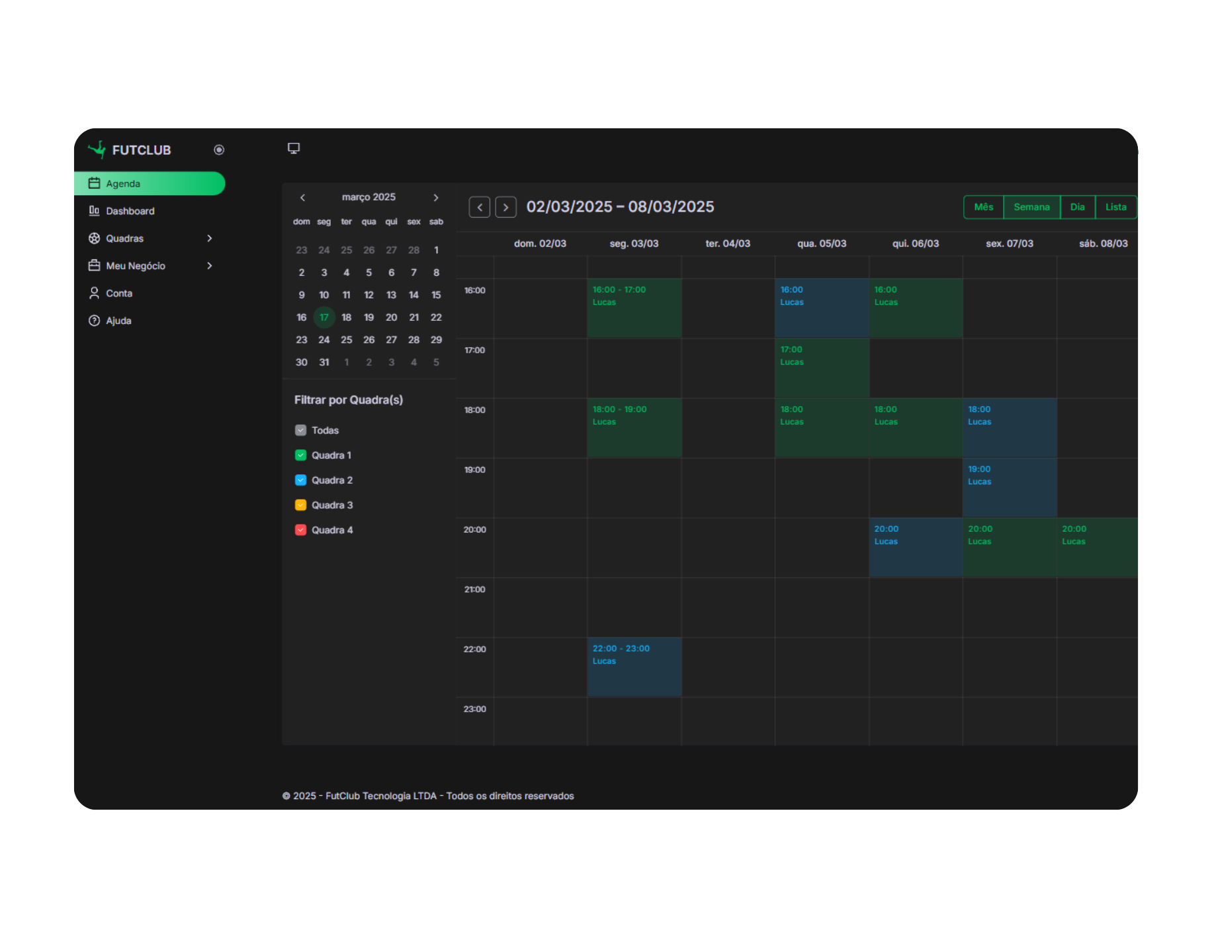Select day 17 in mini calendar
Viewport: 1212px width, 938px height.
[x=324, y=318]
